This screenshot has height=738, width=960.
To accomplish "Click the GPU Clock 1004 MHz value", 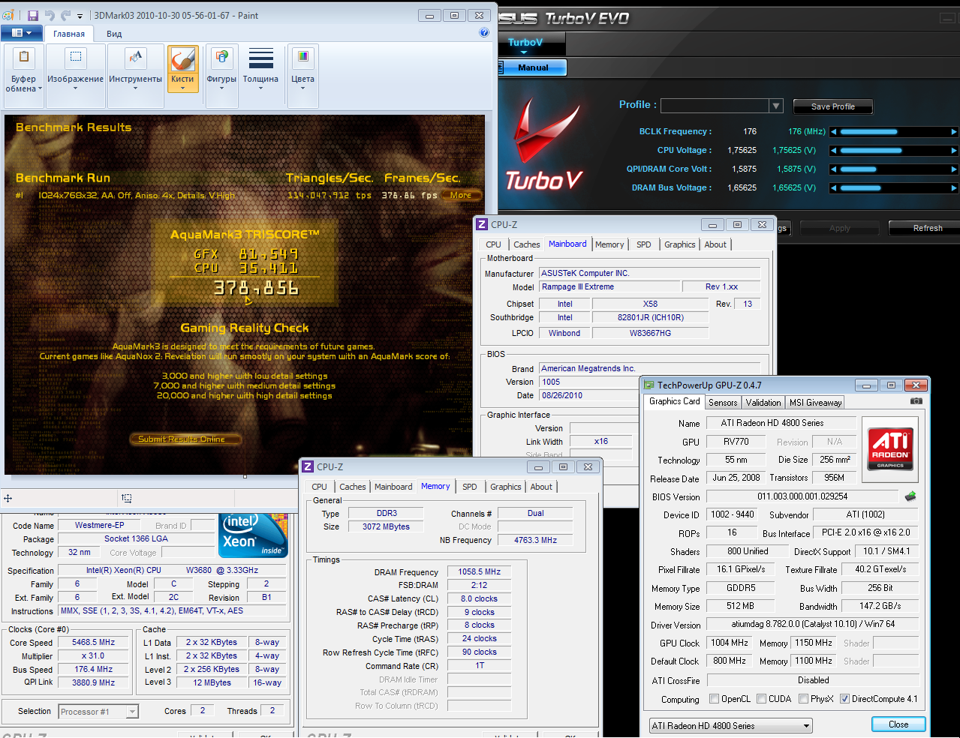I will tap(730, 643).
